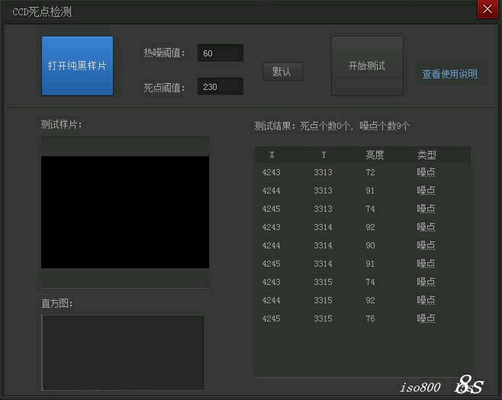
Task: Select the brightness value 72 cell
Action: coord(370,172)
